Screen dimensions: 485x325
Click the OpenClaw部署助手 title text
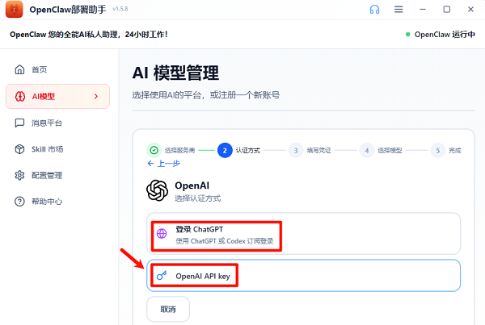point(68,9)
